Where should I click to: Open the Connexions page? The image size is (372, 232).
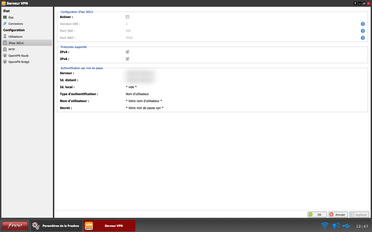pyautogui.click(x=27, y=24)
